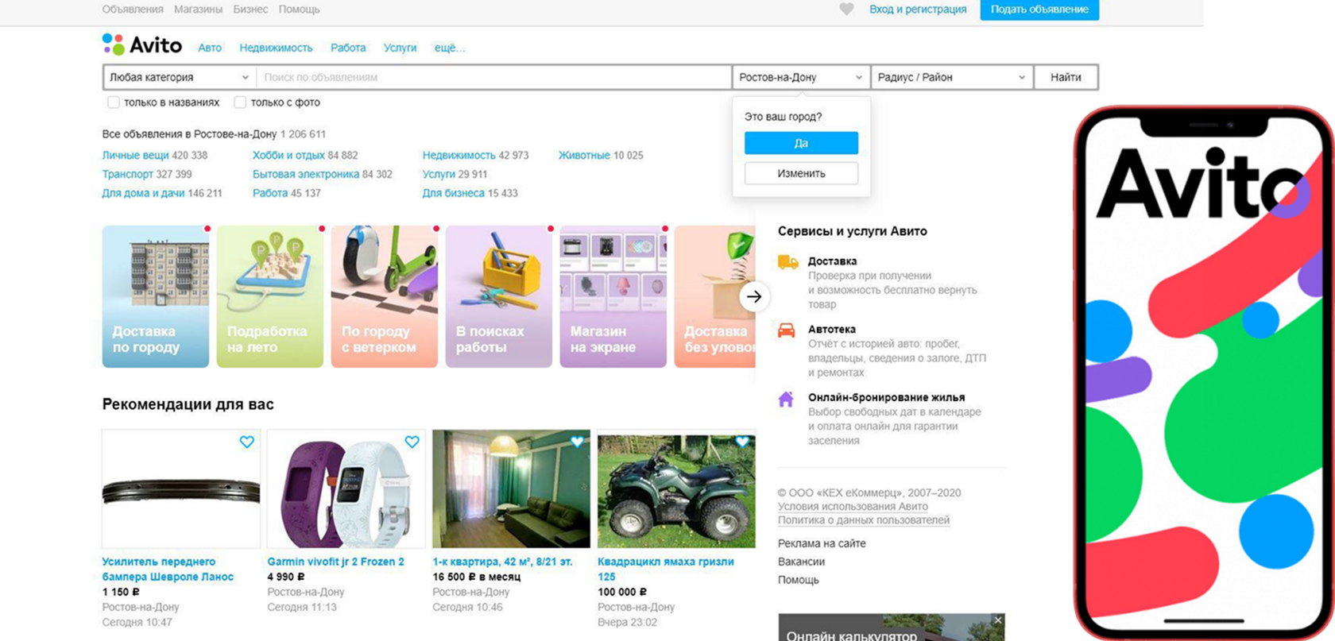Open Животные category link

pos(584,156)
